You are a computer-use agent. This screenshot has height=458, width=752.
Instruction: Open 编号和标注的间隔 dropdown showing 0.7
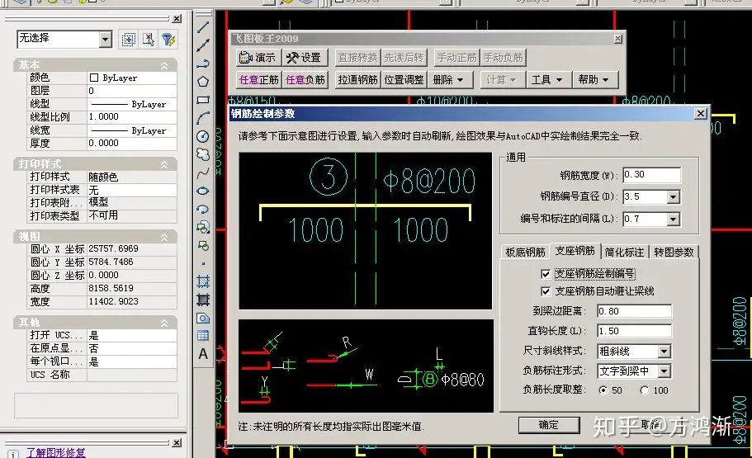point(674,220)
